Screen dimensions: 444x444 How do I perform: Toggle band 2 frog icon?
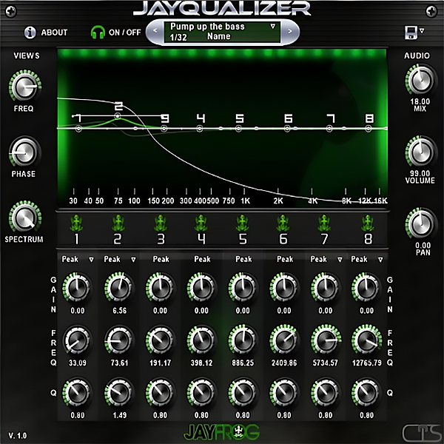pos(118,223)
